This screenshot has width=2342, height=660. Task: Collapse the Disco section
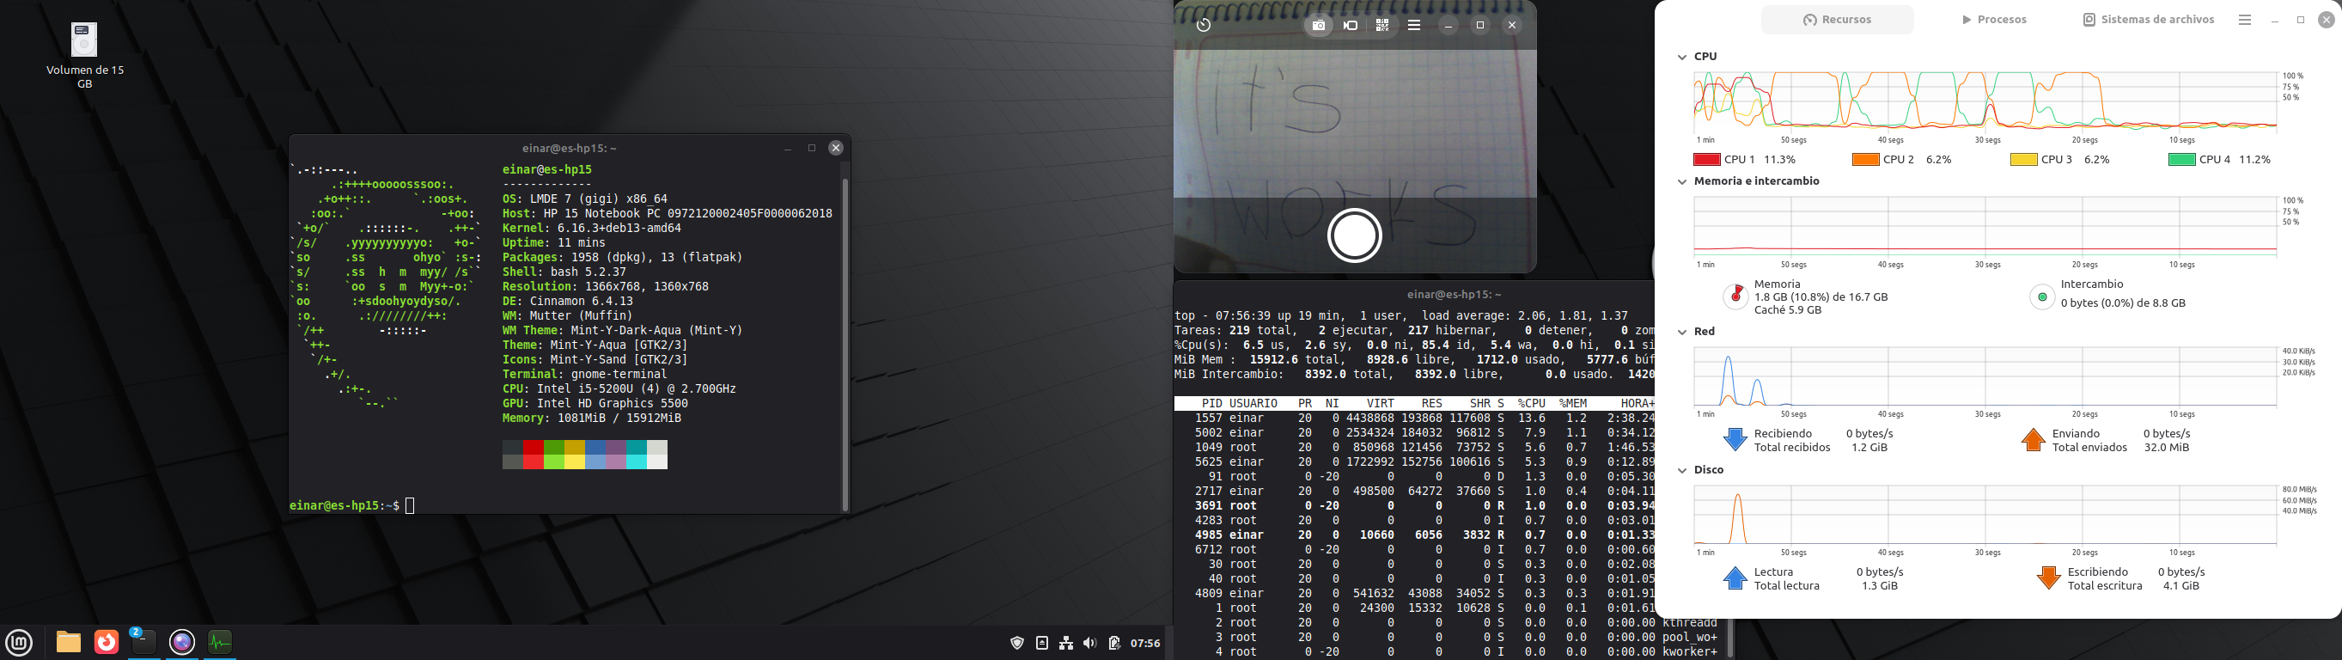(1682, 471)
